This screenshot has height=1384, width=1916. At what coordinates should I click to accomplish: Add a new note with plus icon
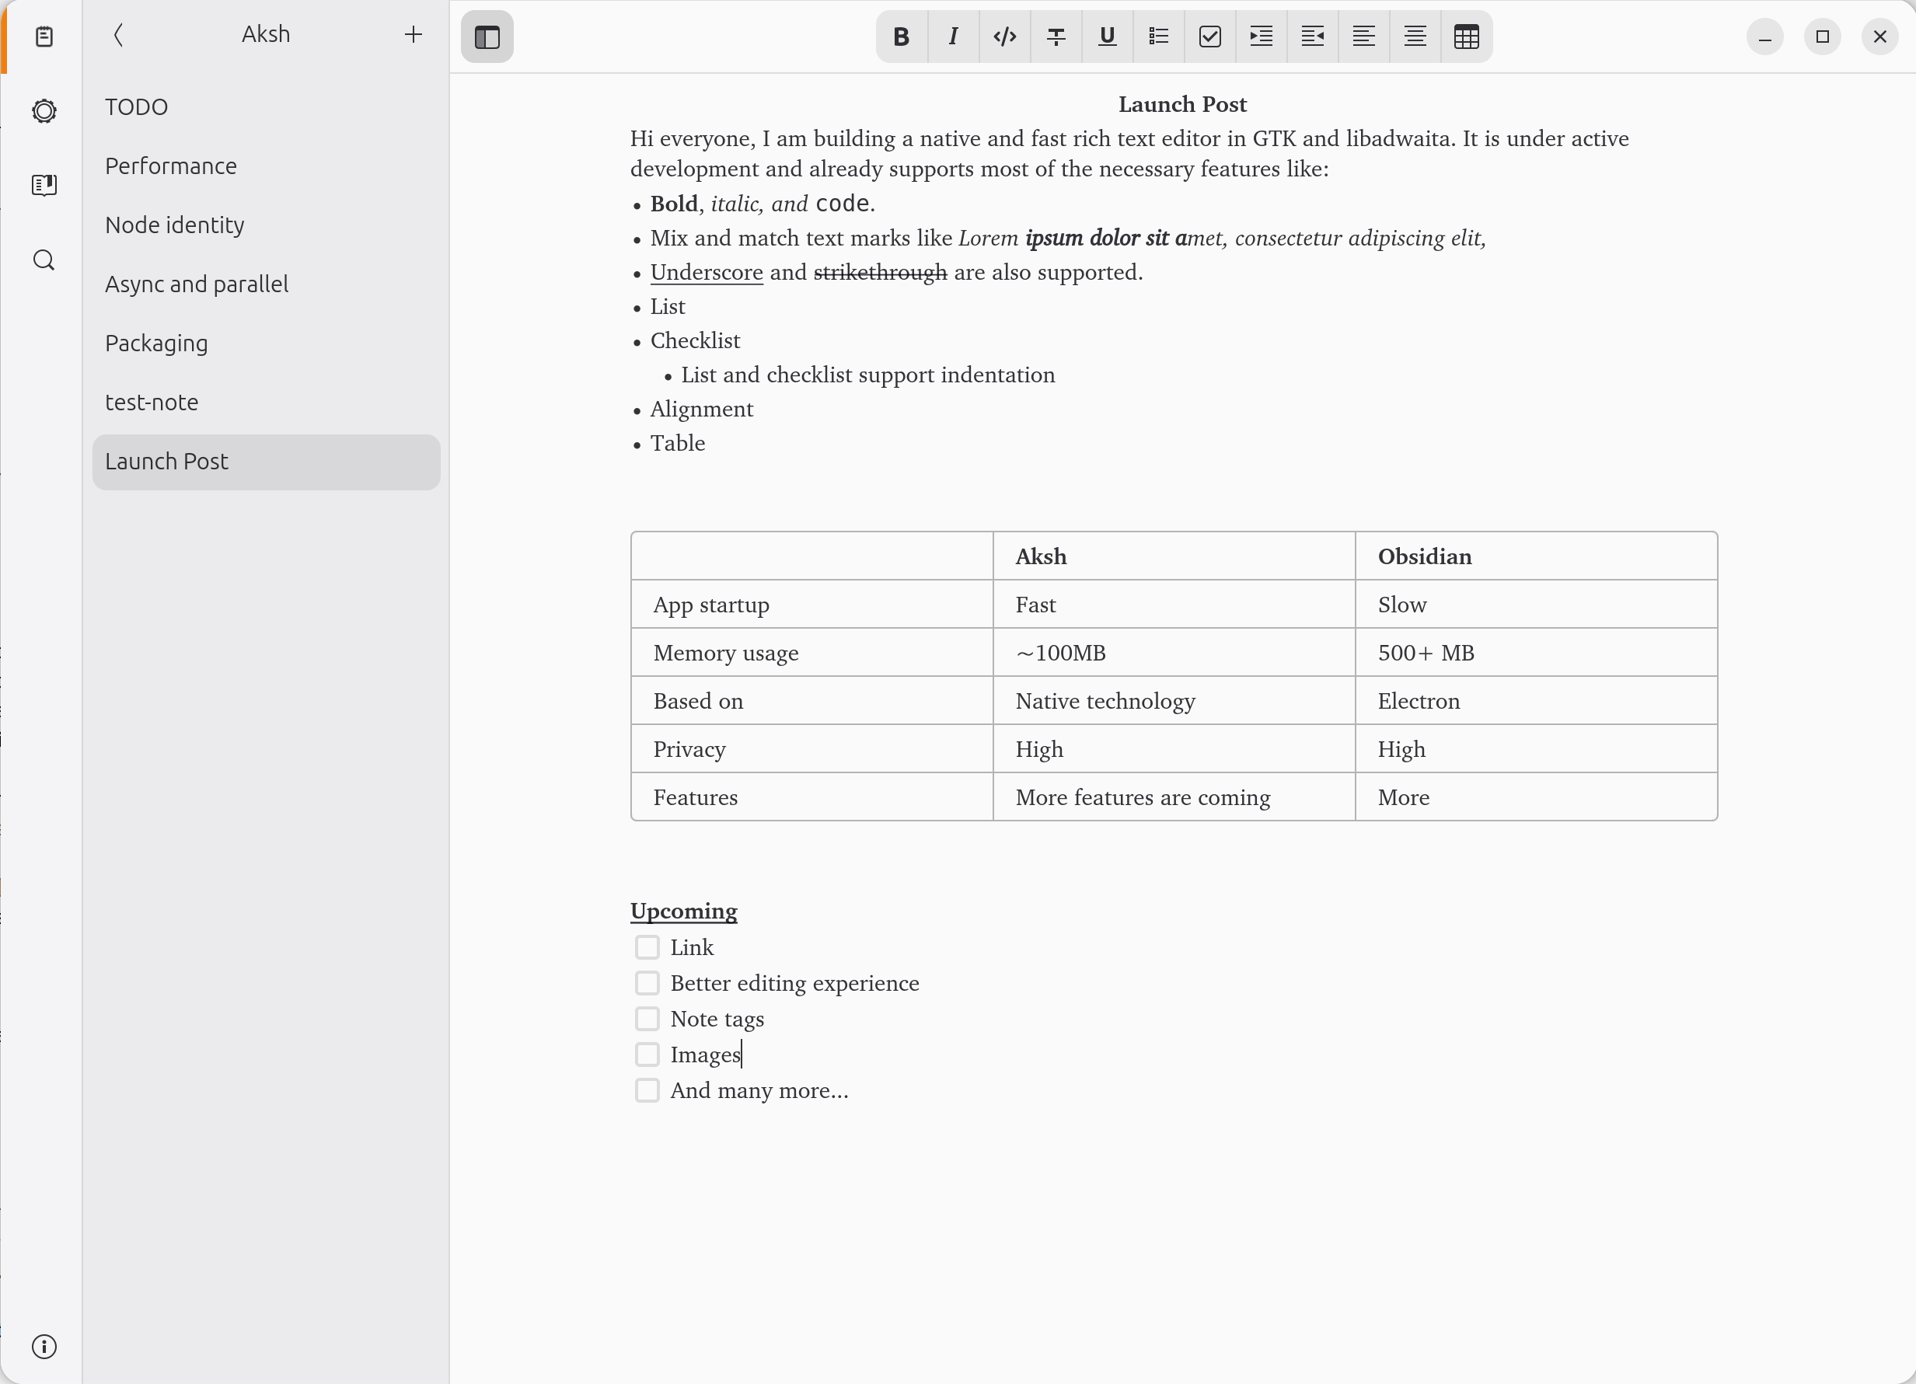[x=413, y=35]
